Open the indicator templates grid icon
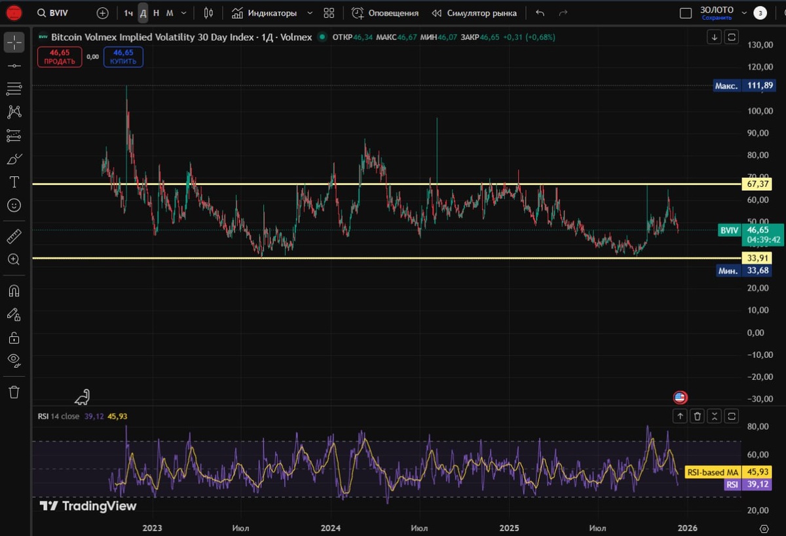The width and height of the screenshot is (786, 536). point(329,13)
